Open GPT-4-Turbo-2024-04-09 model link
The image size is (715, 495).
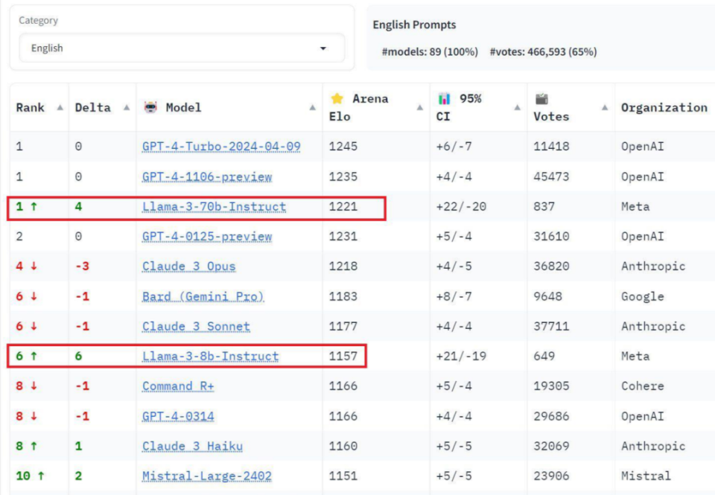[221, 147]
